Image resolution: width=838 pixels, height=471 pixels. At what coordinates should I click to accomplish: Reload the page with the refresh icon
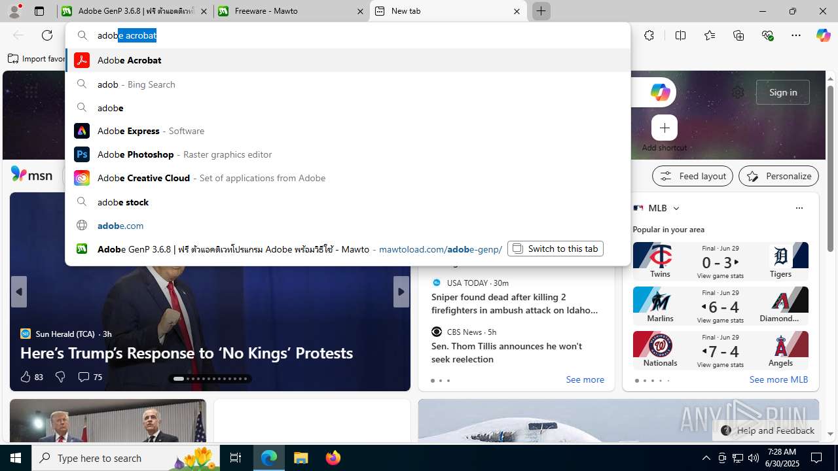pos(47,35)
